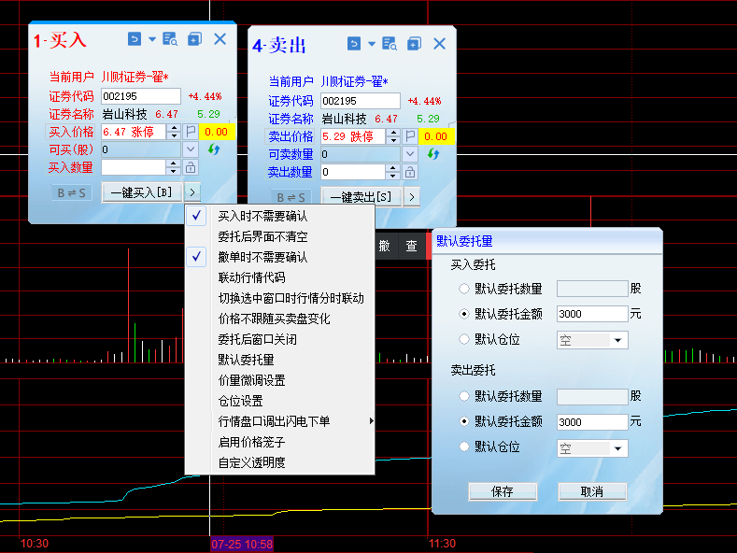Toggle 买入时不需要确认 menu option
Screen dimensions: 737x553
tap(280, 217)
